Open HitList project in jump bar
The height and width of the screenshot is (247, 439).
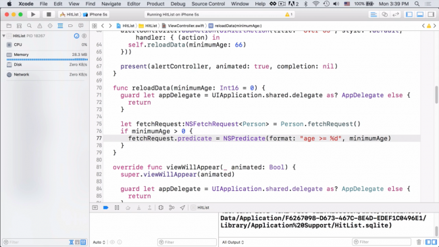[x=126, y=26]
